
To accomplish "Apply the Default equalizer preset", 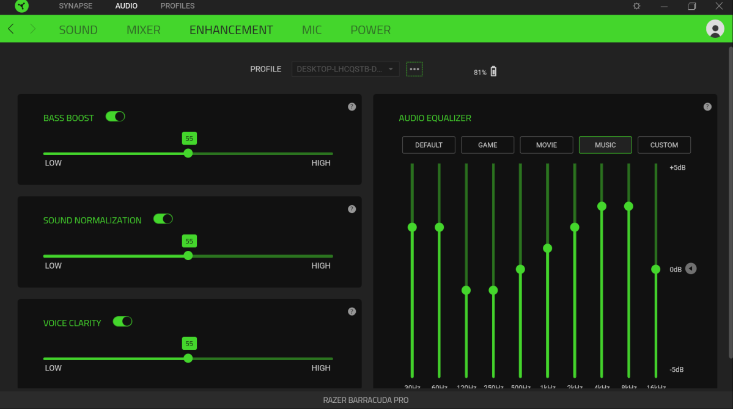I will pyautogui.click(x=429, y=145).
